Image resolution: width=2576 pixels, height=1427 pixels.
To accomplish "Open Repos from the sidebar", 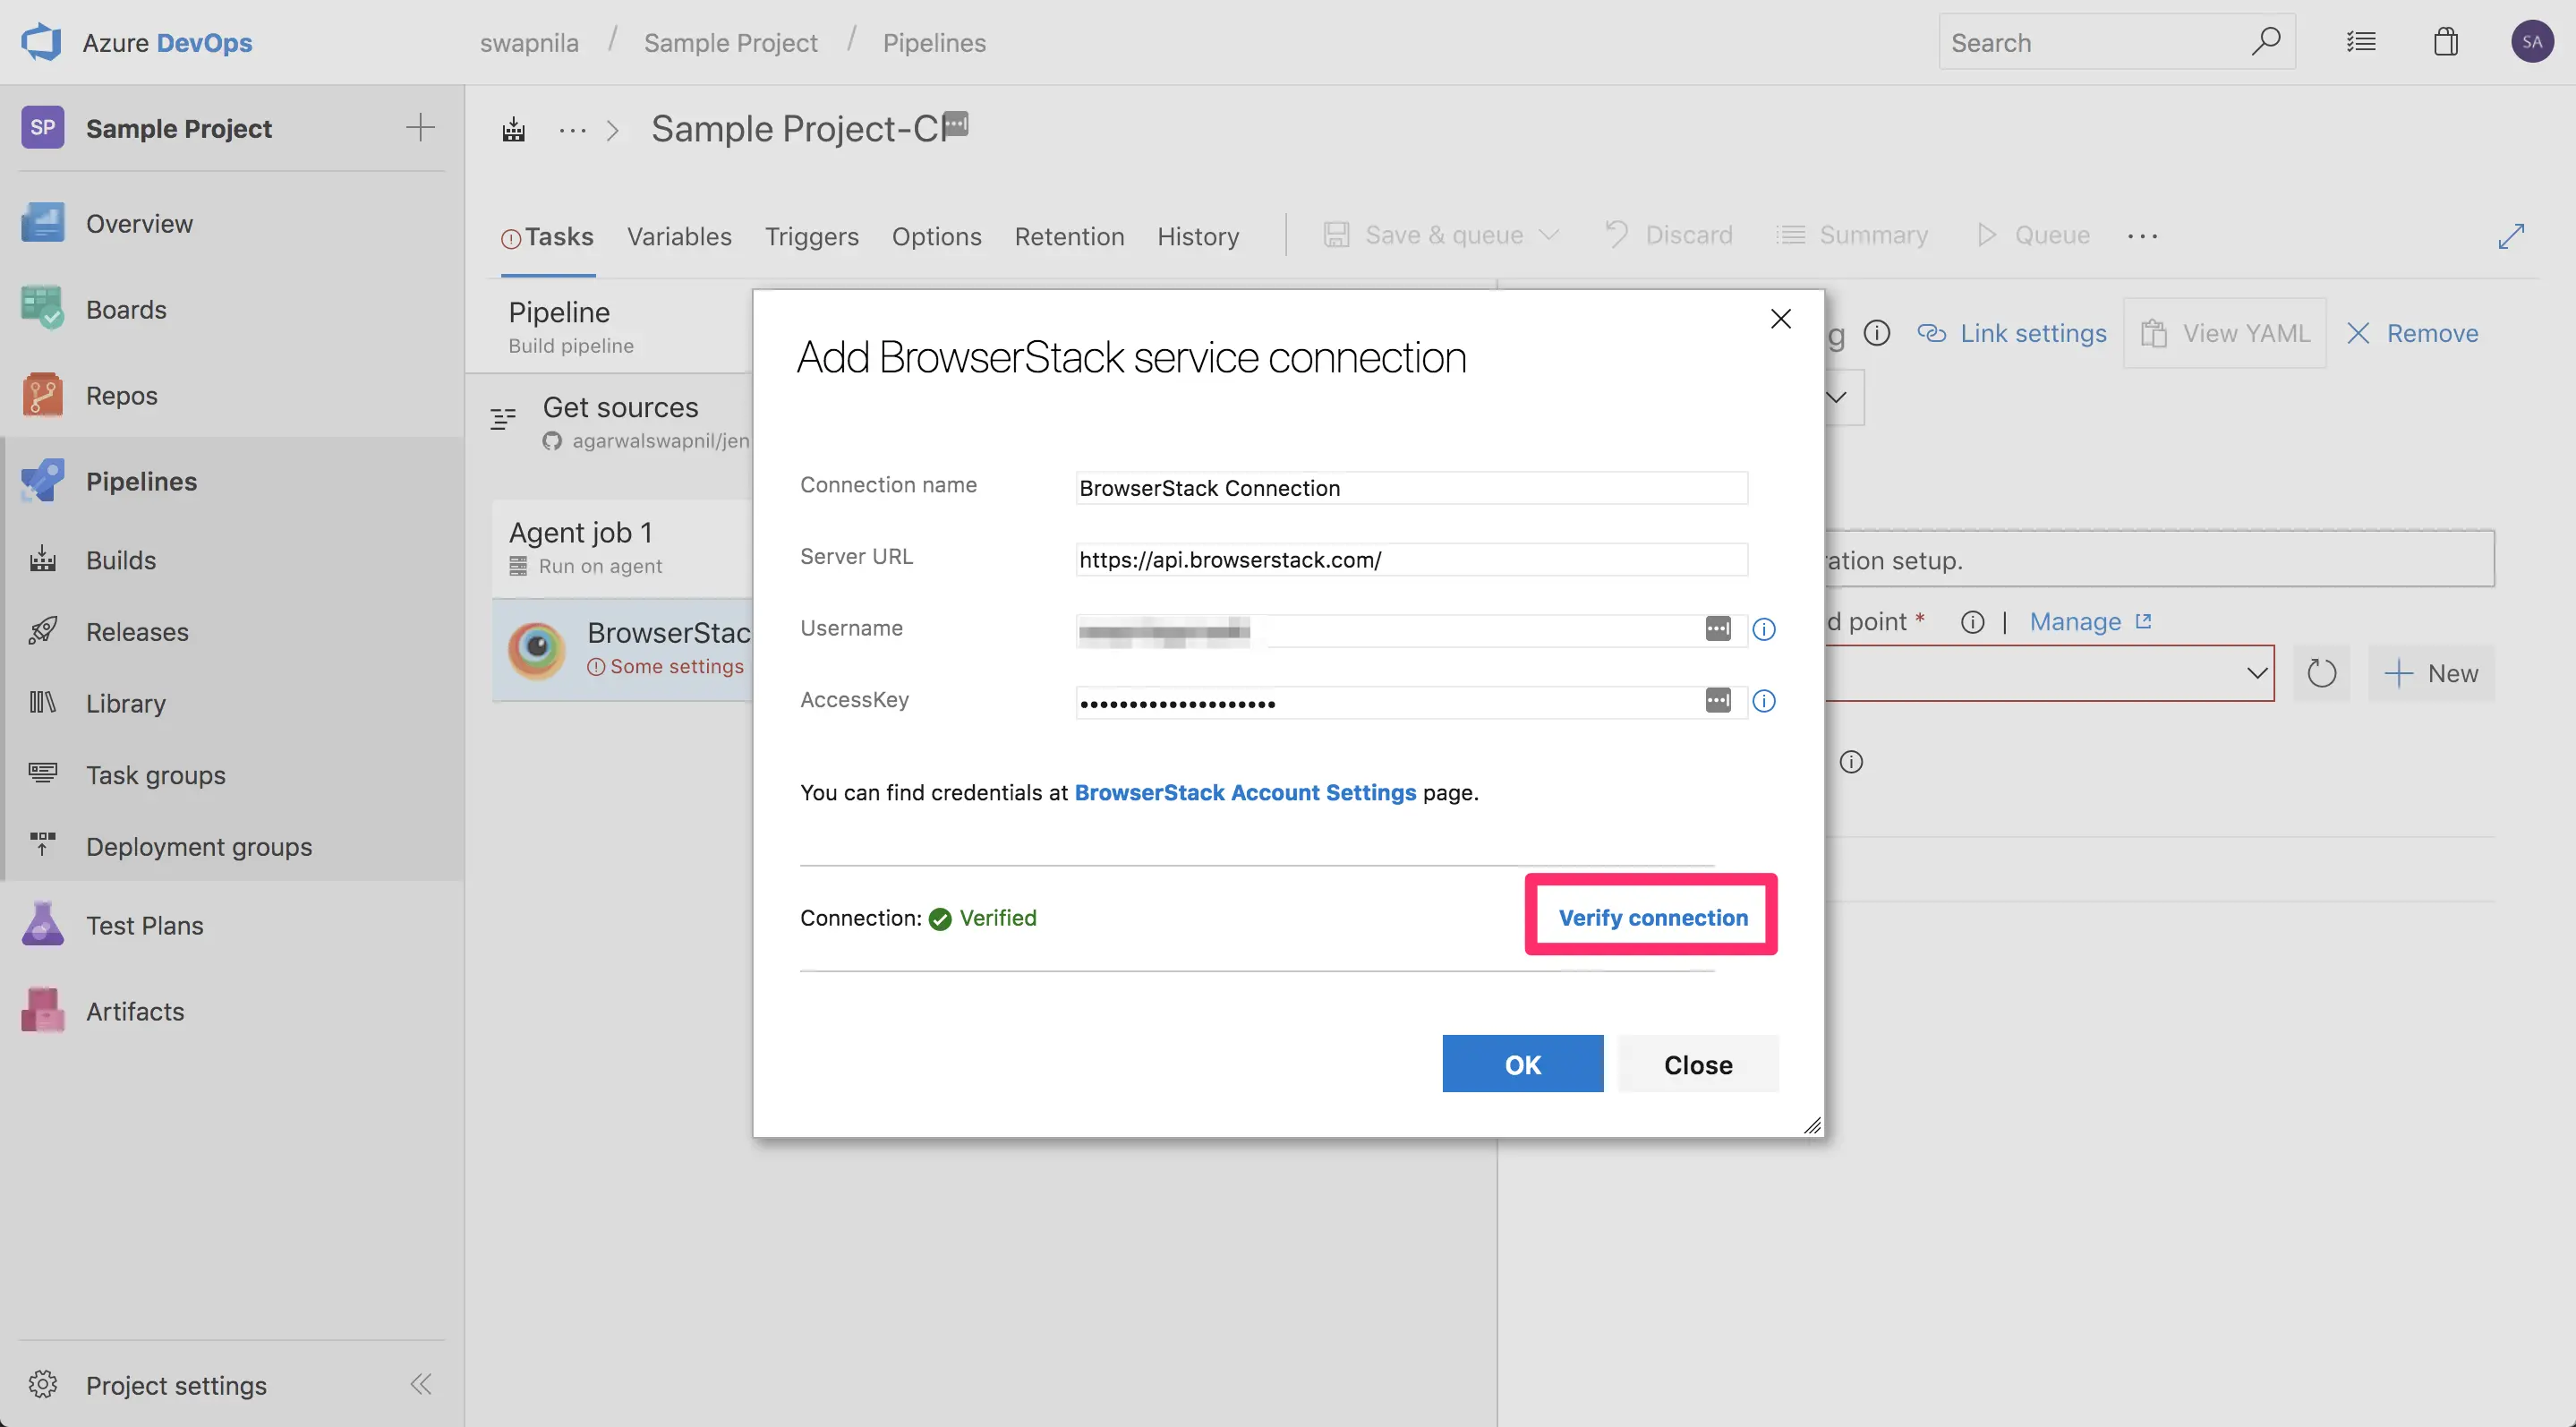I will click(121, 396).
